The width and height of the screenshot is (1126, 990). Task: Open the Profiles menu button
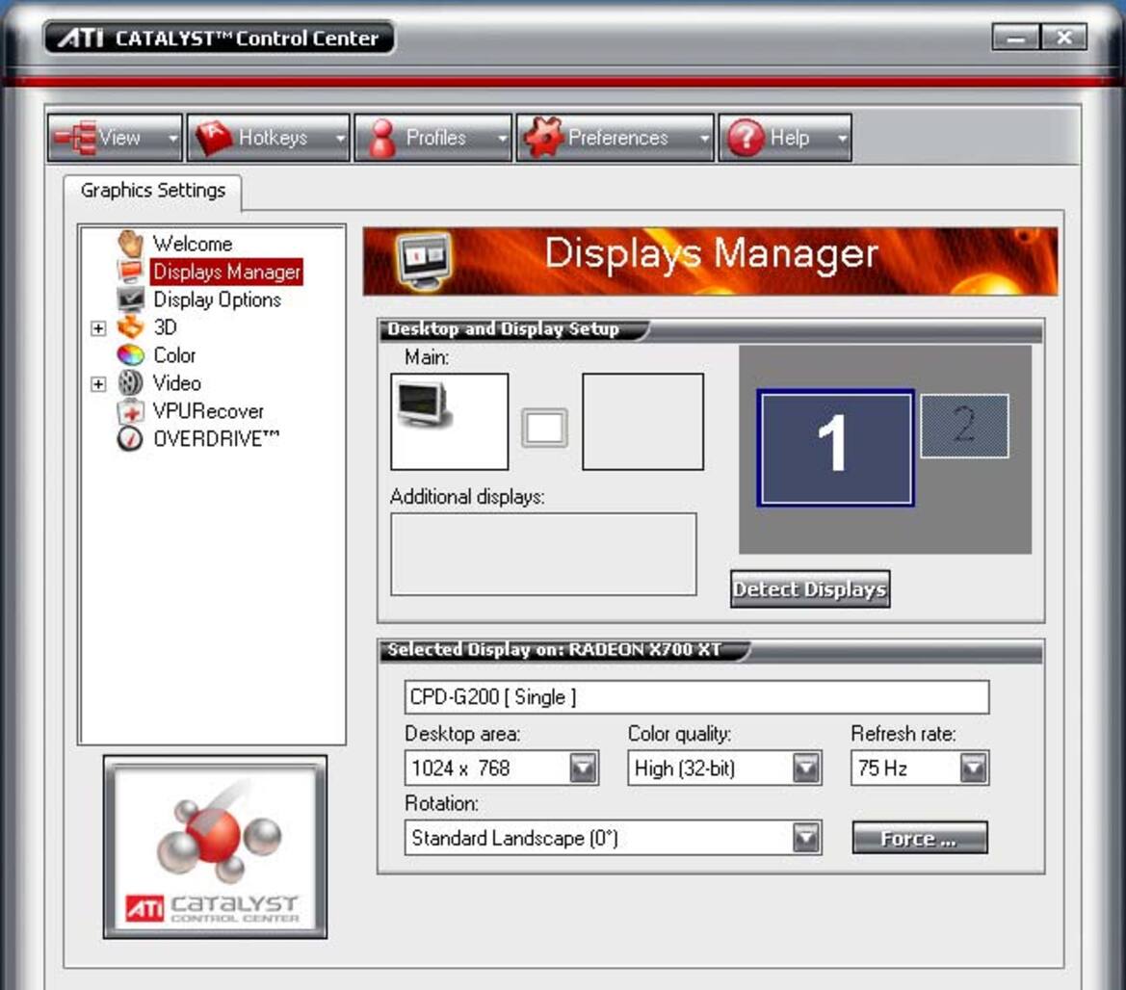[433, 138]
